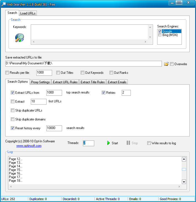
Task: Switch to the Load URLs tab
Action: click(28, 13)
